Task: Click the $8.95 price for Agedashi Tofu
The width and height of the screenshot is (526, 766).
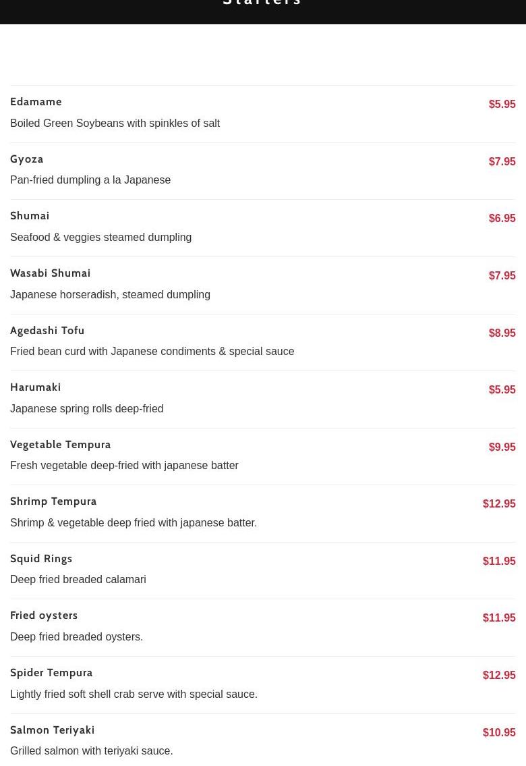Action: [x=502, y=333]
